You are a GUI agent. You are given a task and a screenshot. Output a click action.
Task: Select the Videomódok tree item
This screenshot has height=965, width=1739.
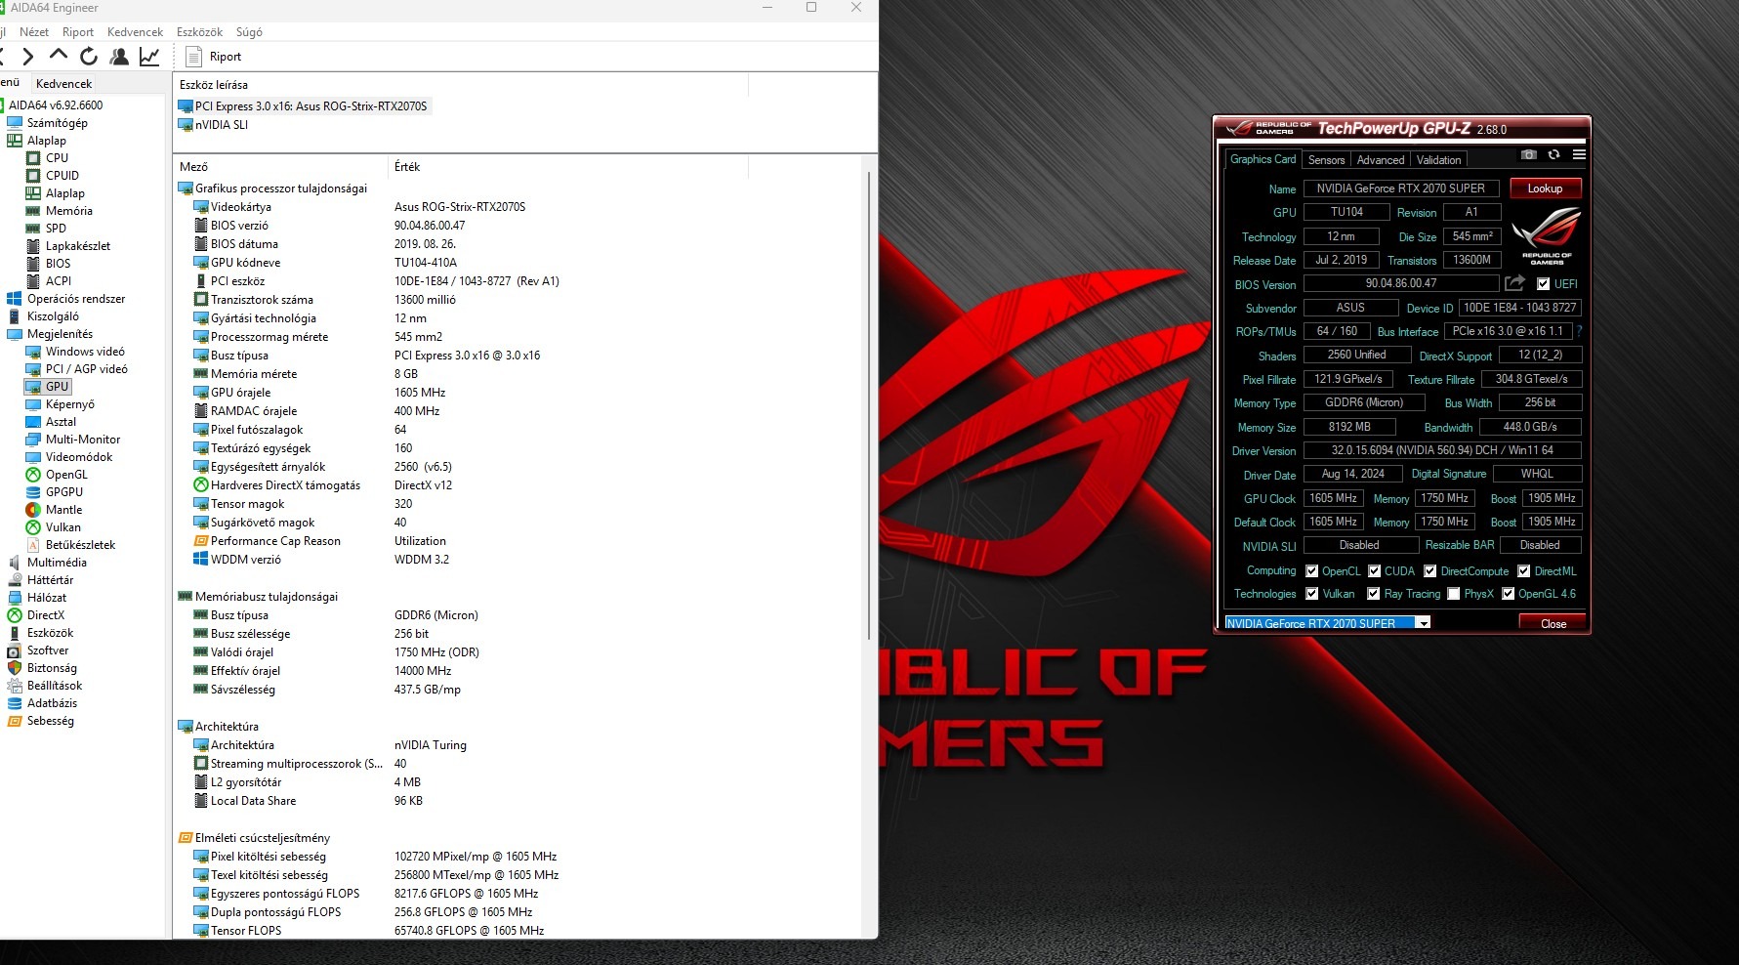tap(79, 457)
